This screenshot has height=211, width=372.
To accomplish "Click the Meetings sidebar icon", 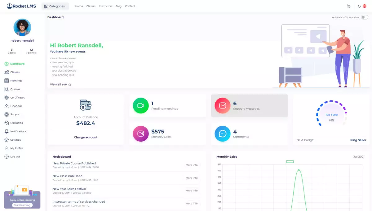I will pyautogui.click(x=7, y=81).
